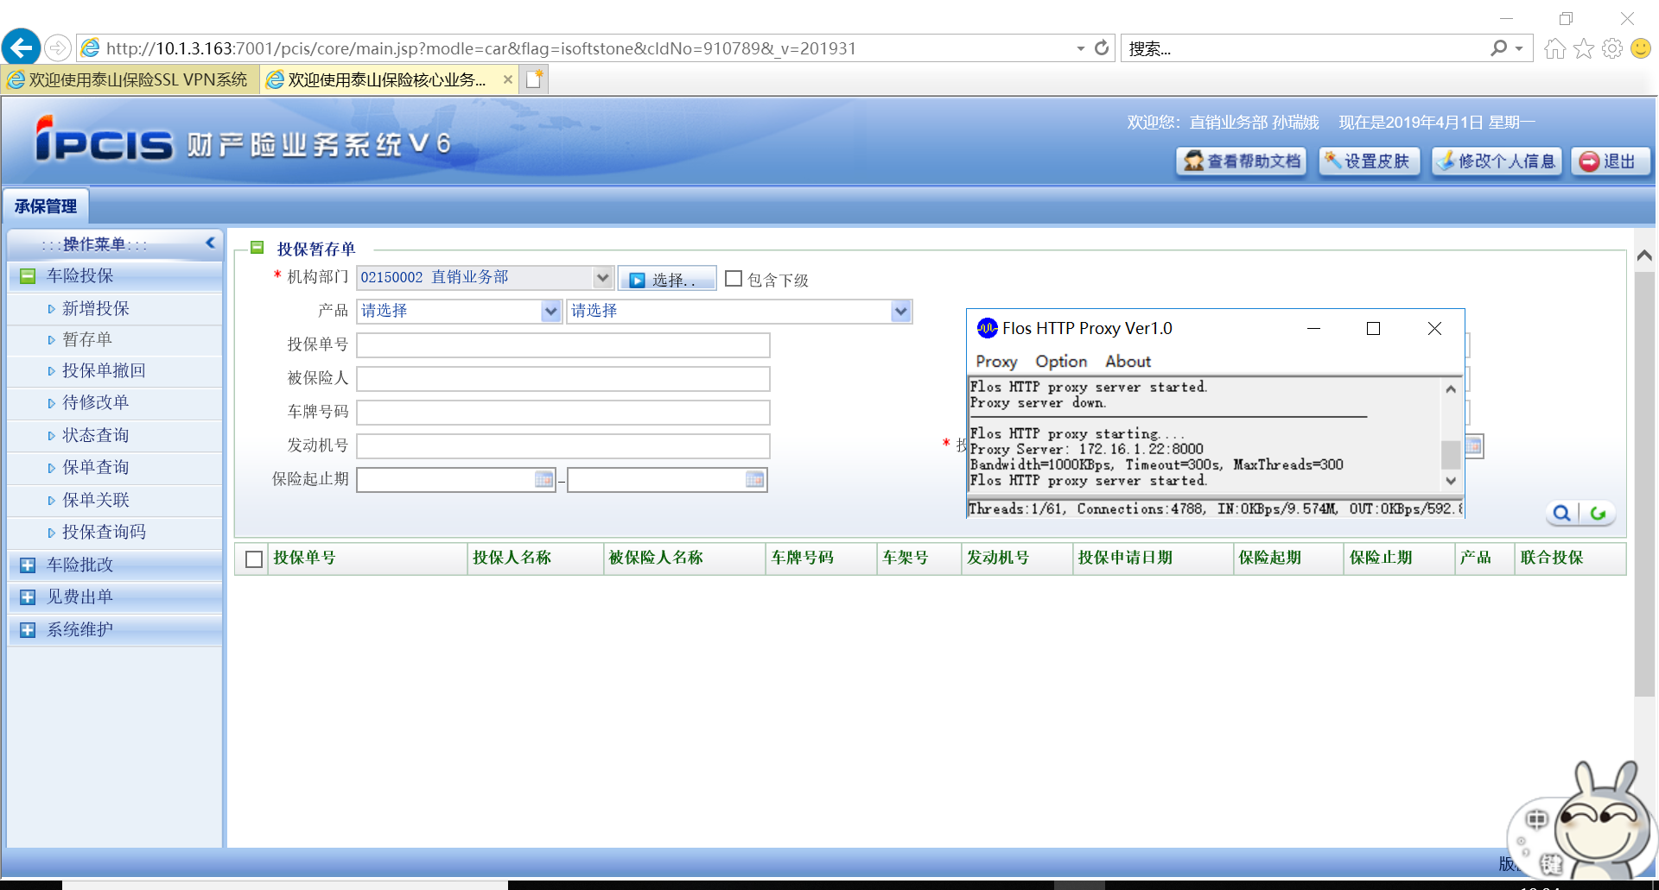Screen dimensions: 1659x890
Task: Click the 修改个人信息 button
Action: click(1497, 161)
